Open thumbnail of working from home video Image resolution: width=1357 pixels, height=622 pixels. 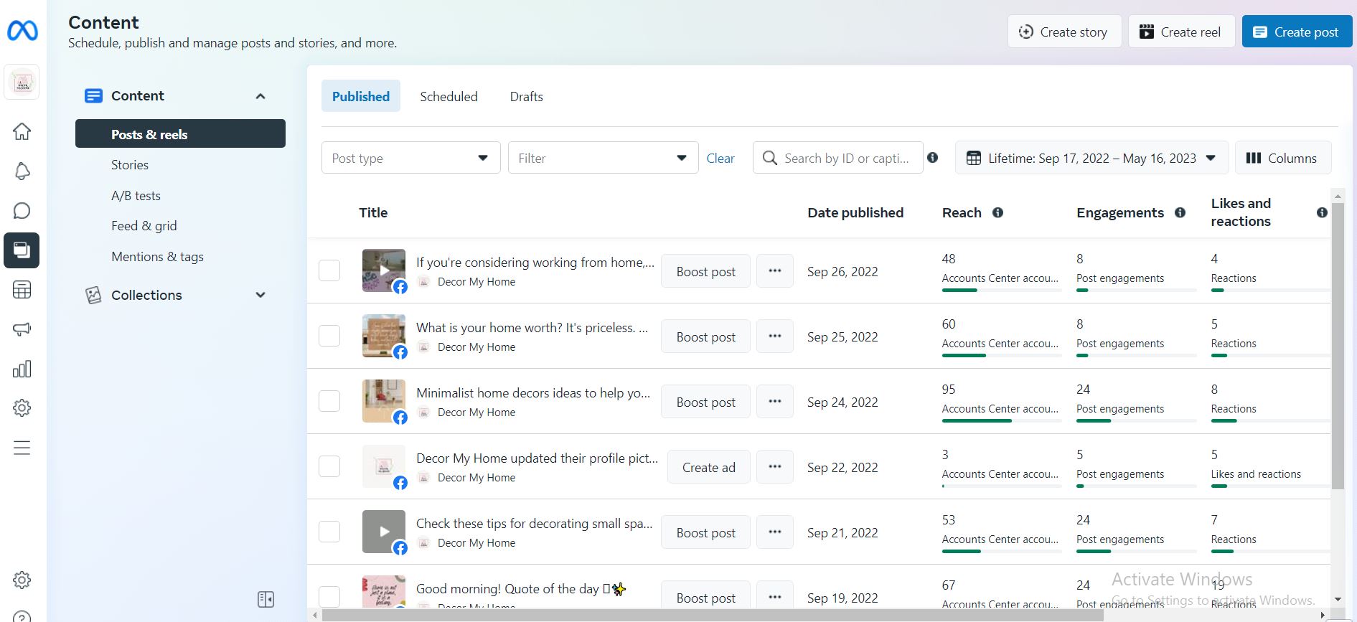(384, 270)
